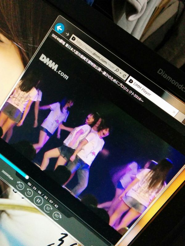The height and width of the screenshot is (246, 185).
Task: Click the DMM site icon in address bar
Action: coord(73,38)
